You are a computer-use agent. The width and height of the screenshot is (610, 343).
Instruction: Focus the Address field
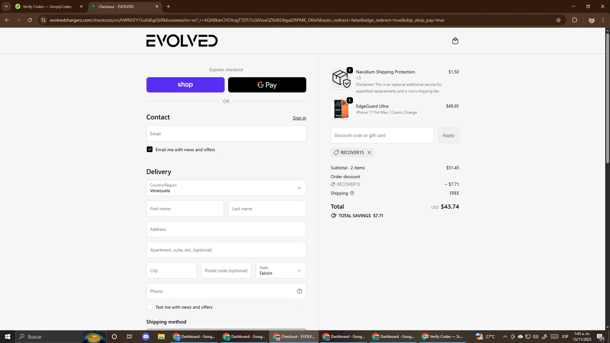[x=226, y=229]
